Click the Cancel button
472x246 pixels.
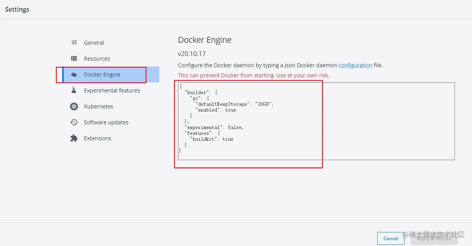[x=390, y=239]
